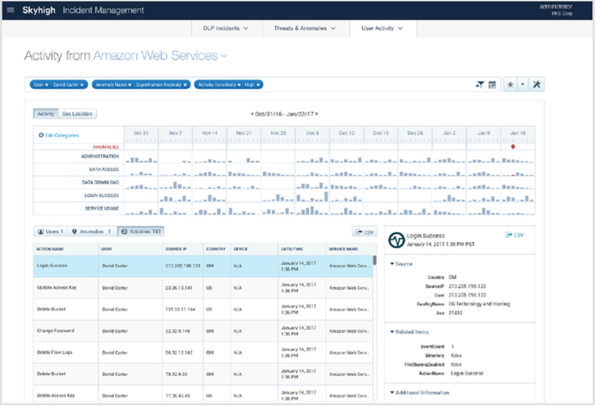Click source IP 78.32.9.23 cell
This screenshot has height=406, width=595.
[177, 374]
